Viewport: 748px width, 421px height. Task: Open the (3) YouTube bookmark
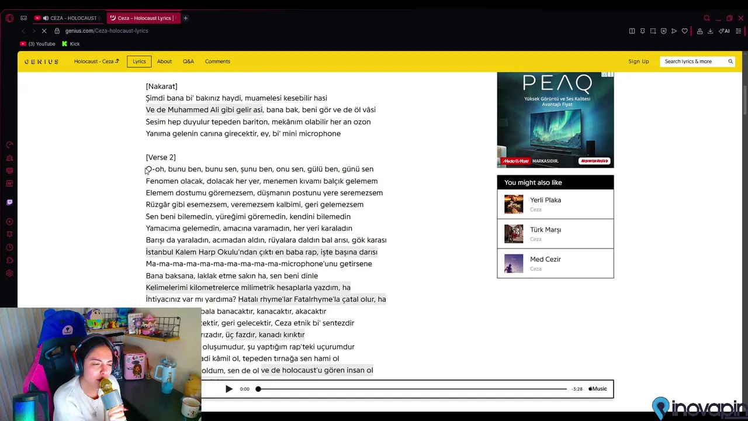coord(38,44)
